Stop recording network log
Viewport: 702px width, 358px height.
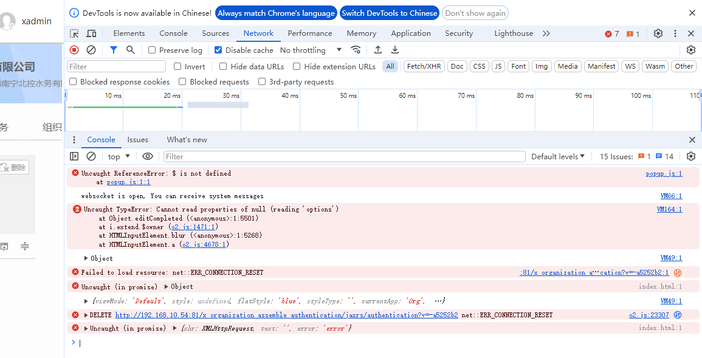[x=74, y=50]
